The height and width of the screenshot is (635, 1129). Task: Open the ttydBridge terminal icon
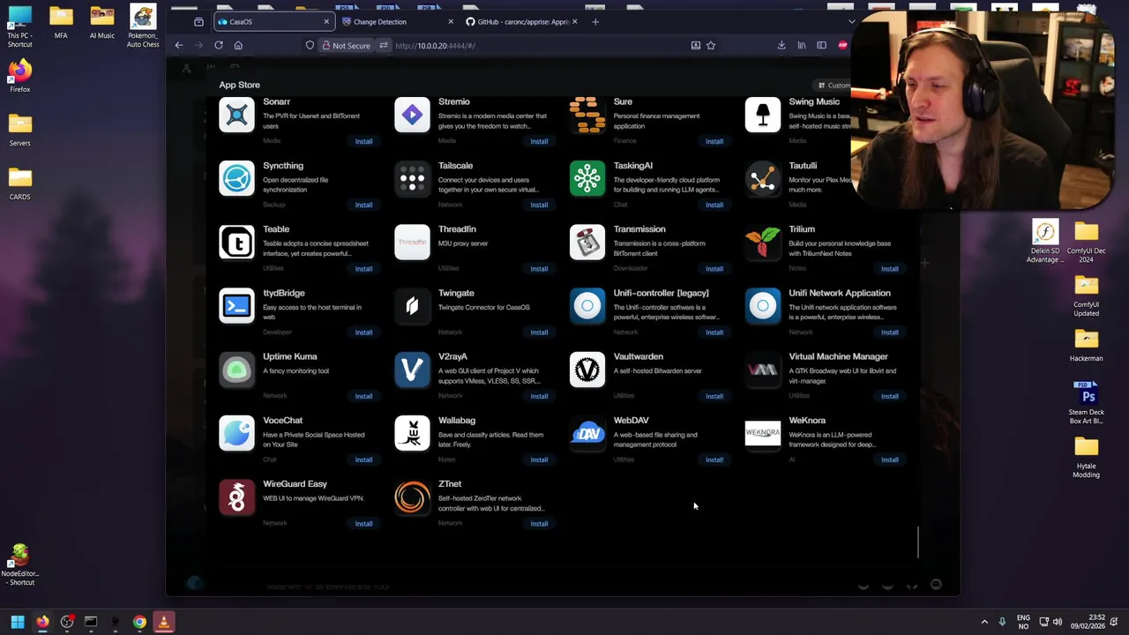coord(236,306)
